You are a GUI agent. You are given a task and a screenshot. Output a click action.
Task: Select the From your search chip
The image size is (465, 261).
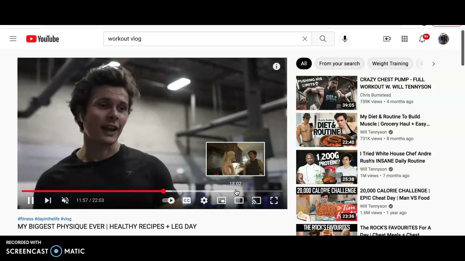pyautogui.click(x=339, y=63)
